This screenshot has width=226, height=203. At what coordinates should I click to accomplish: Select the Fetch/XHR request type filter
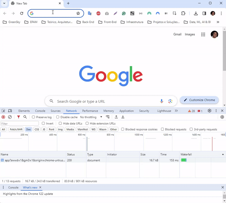16,129
